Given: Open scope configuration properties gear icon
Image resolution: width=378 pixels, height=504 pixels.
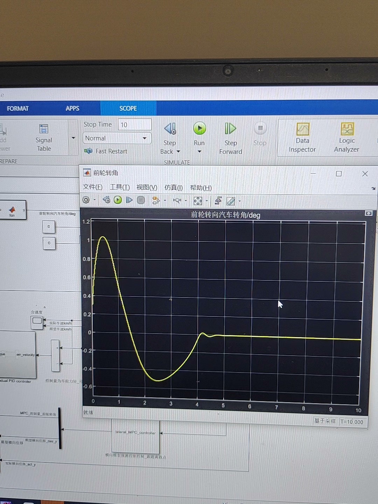Looking at the screenshot, I should click(x=86, y=200).
